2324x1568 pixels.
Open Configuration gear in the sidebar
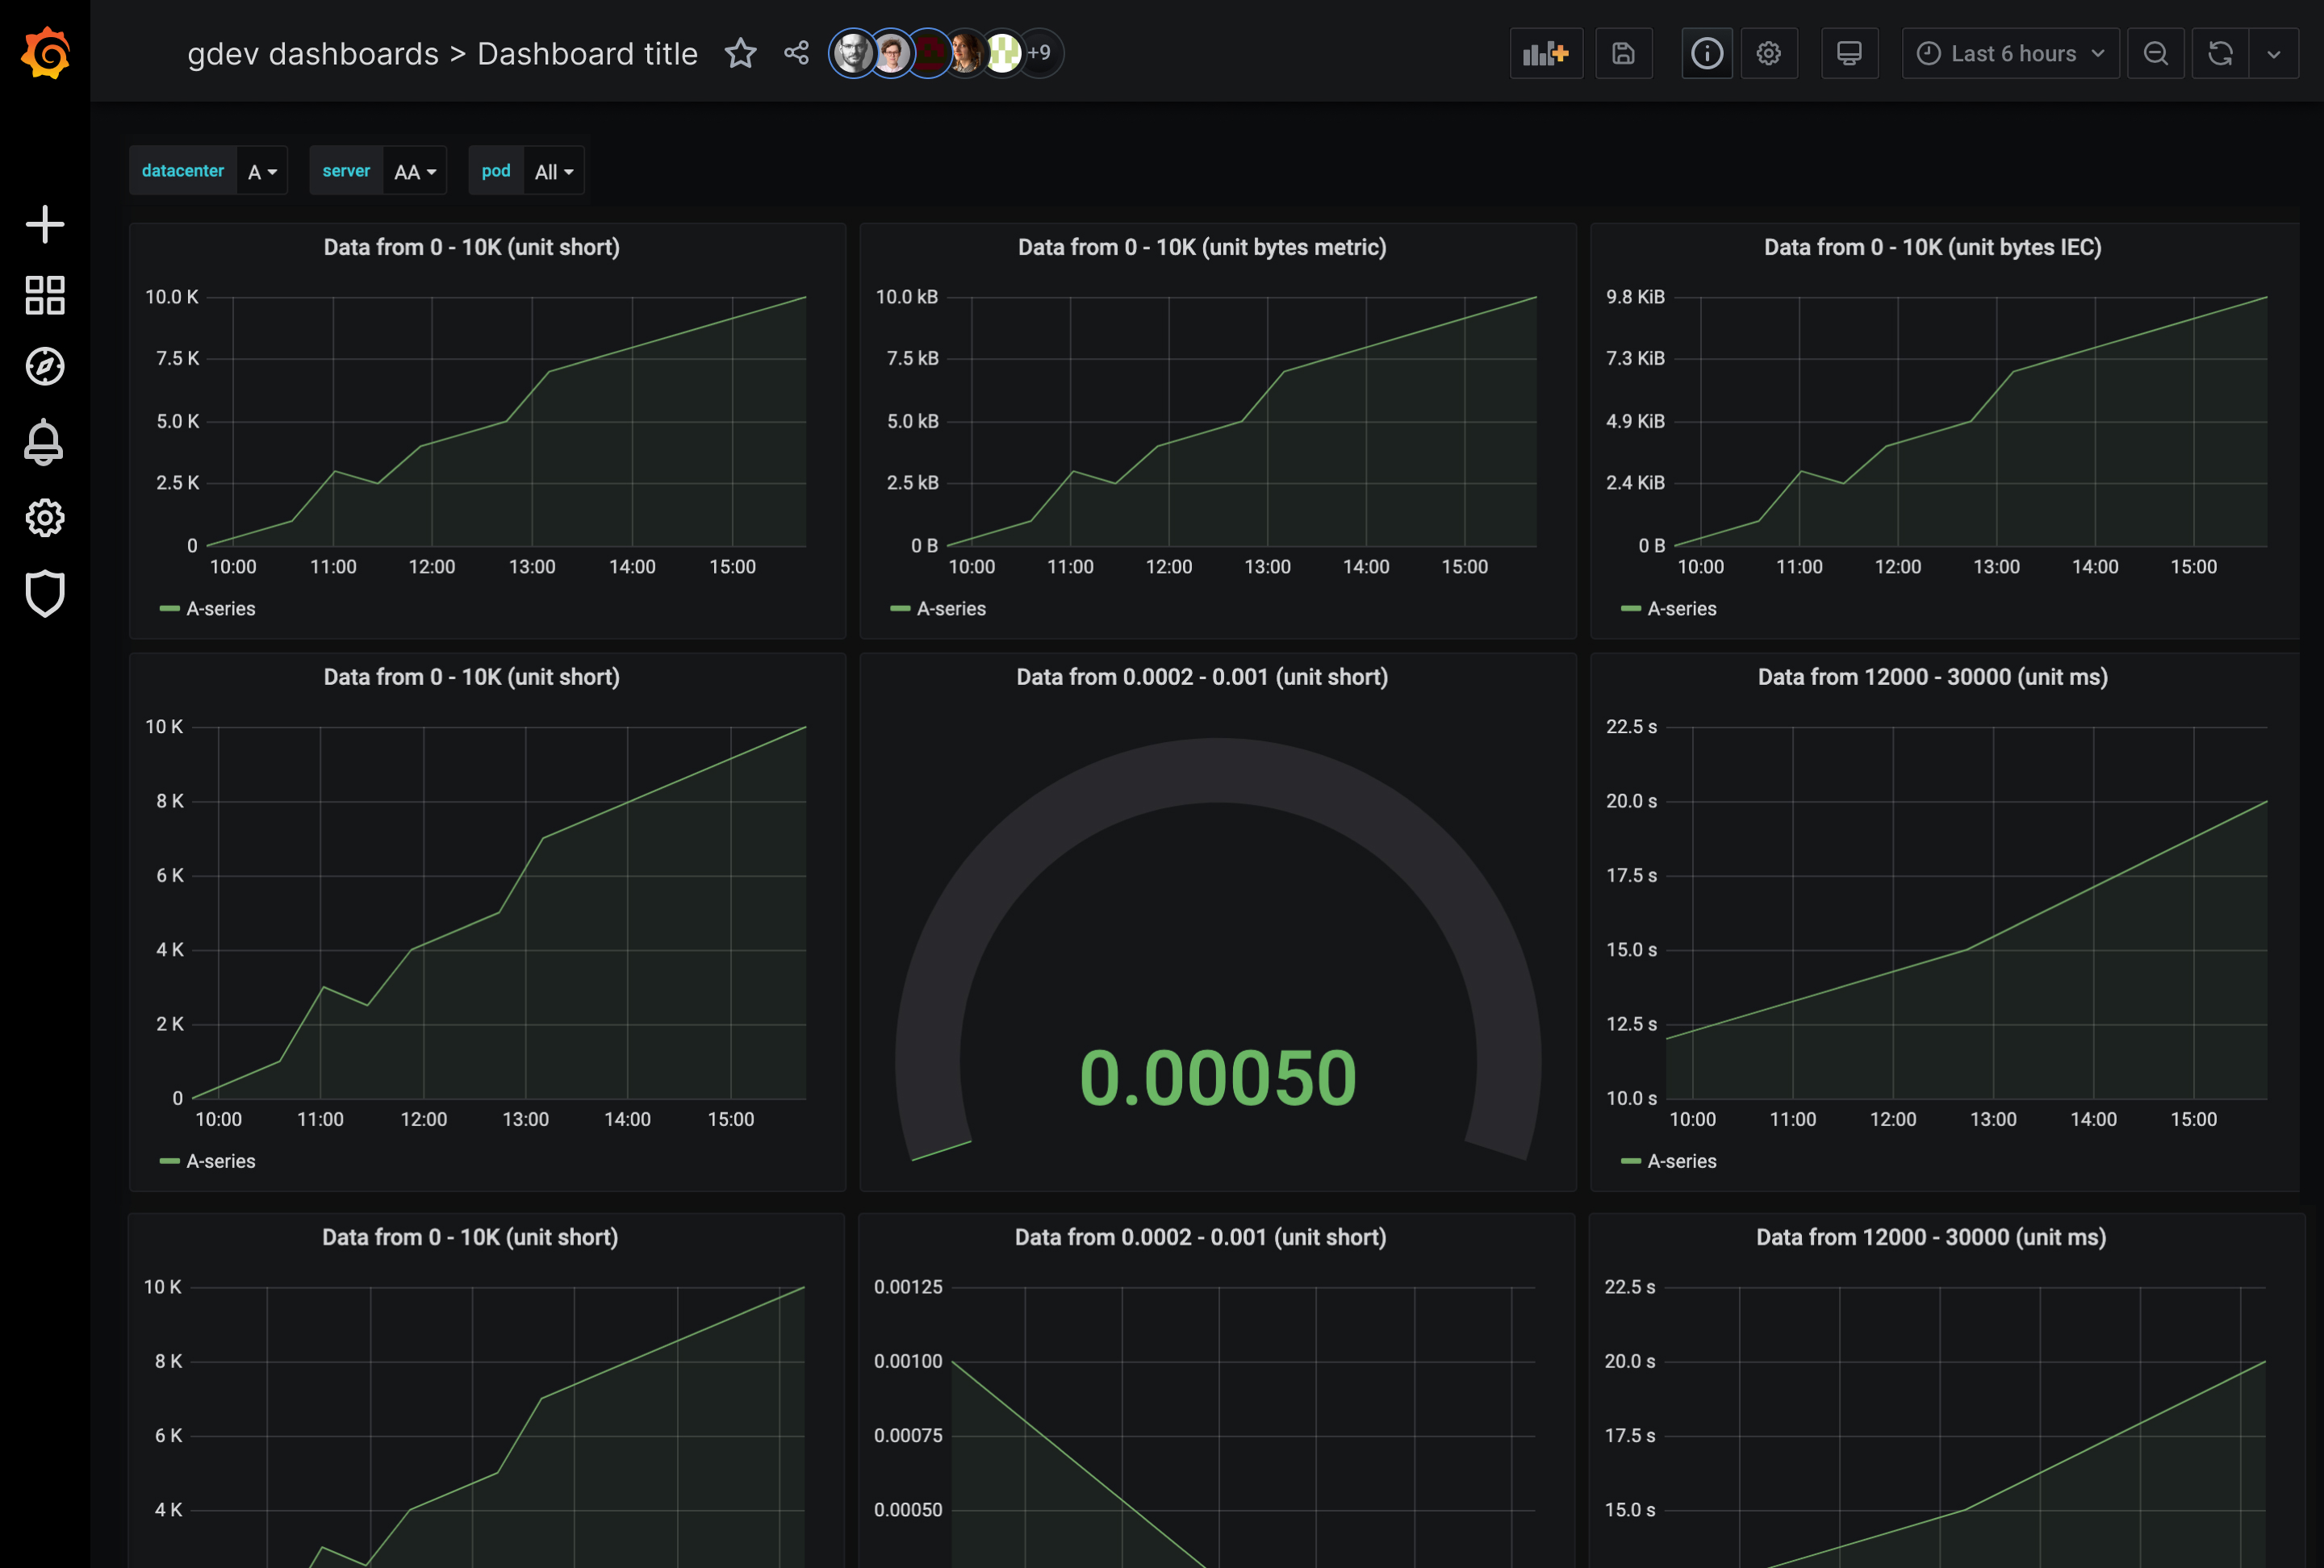[x=44, y=519]
